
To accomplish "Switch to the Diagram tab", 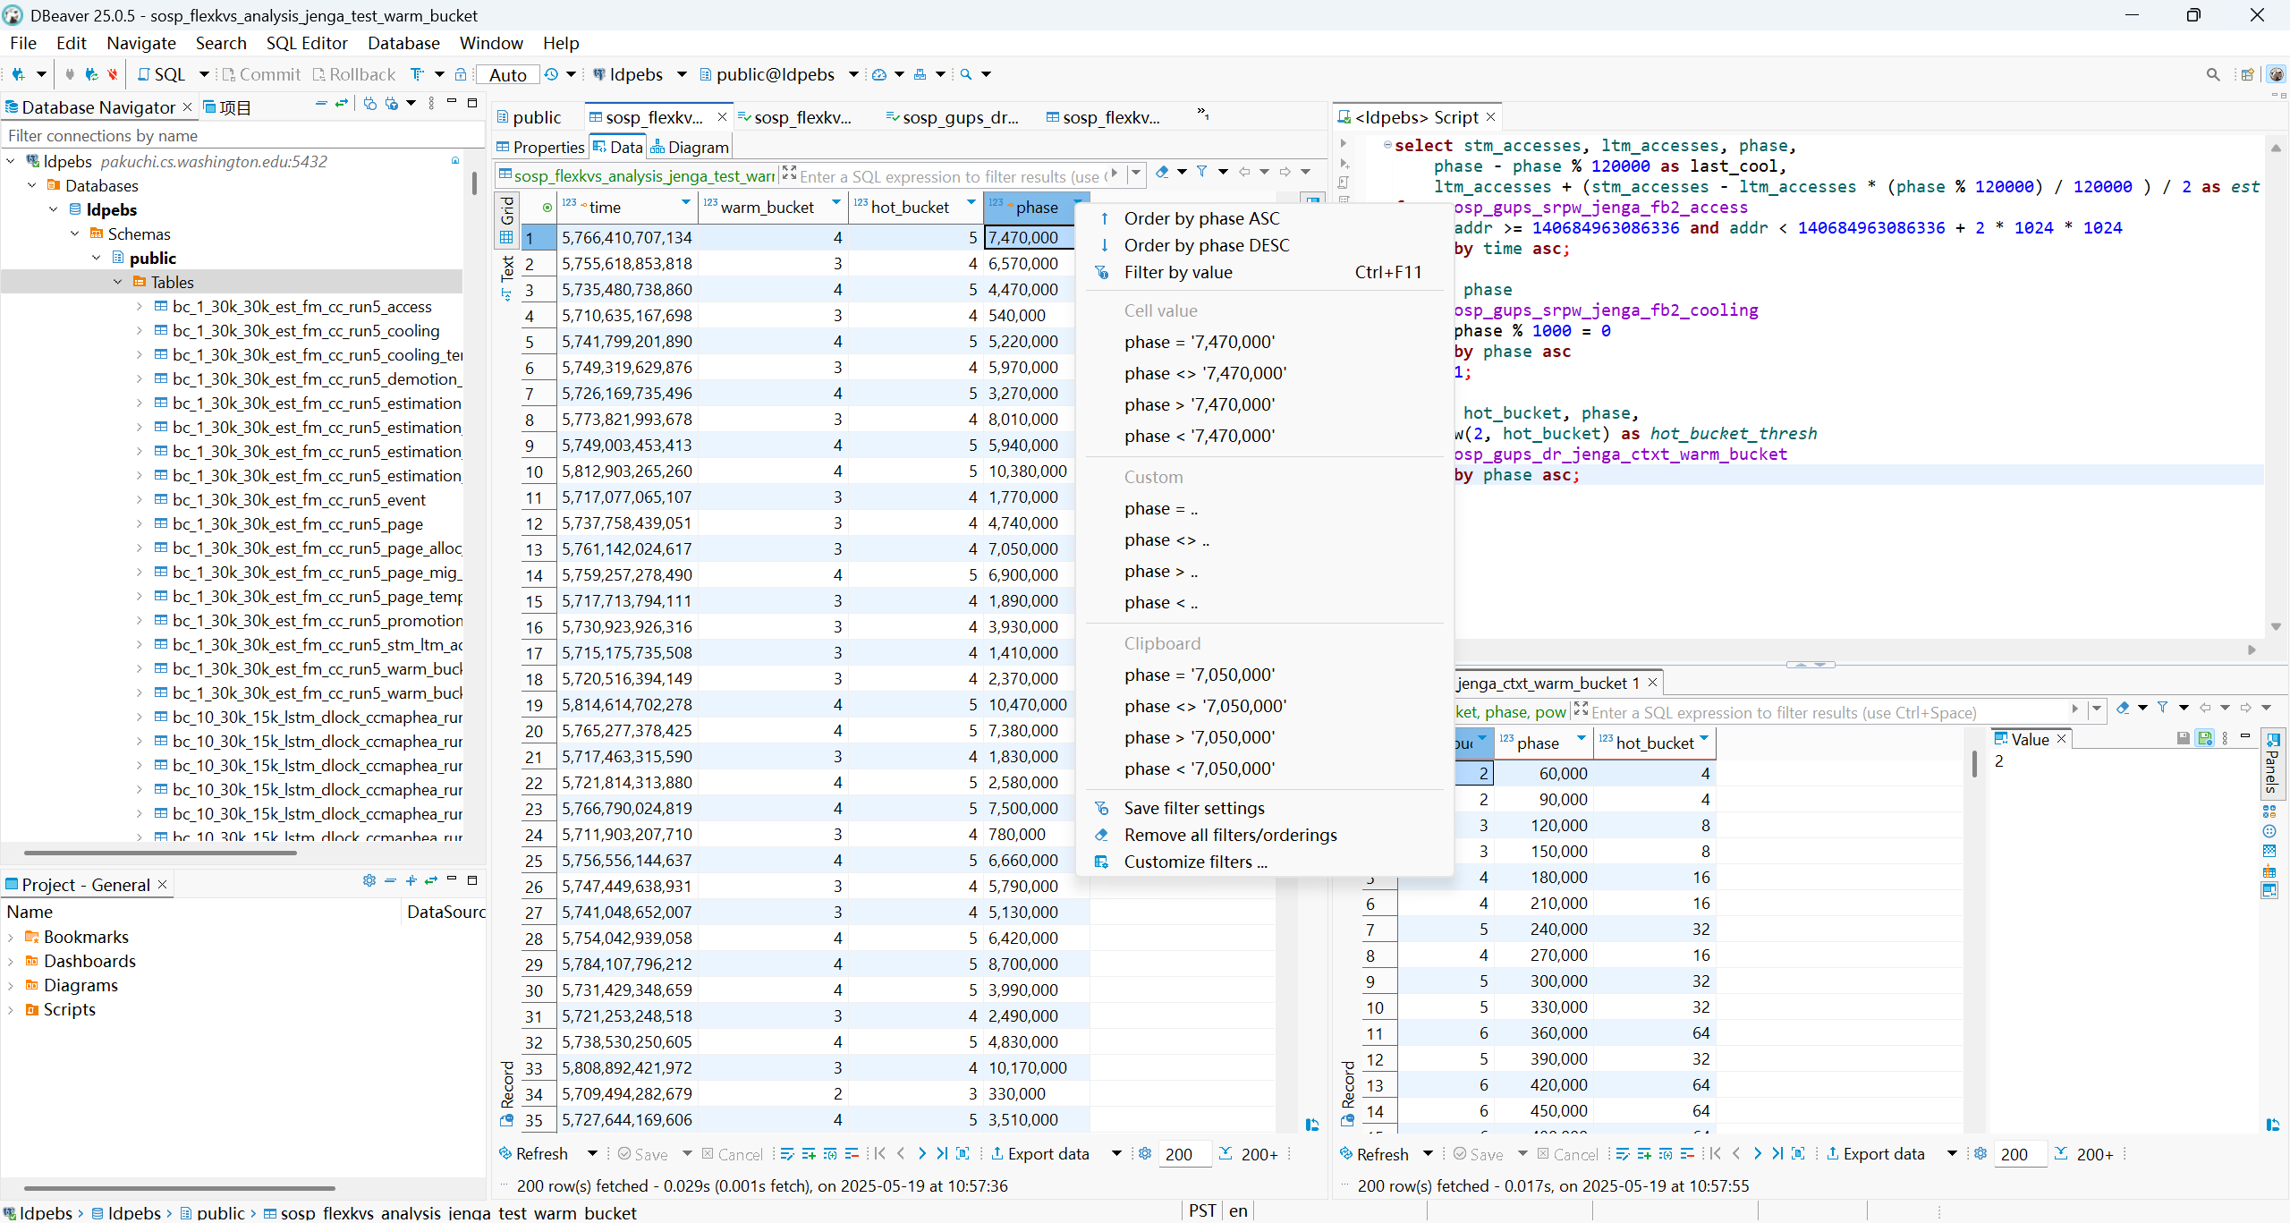I will (x=690, y=147).
